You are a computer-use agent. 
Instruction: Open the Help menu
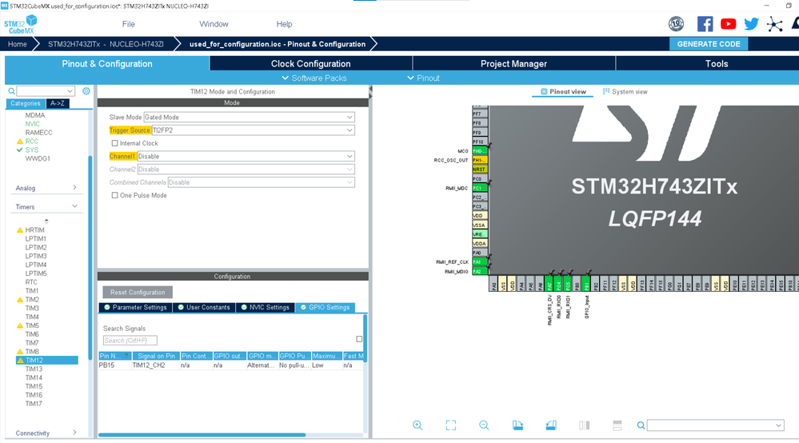284,24
